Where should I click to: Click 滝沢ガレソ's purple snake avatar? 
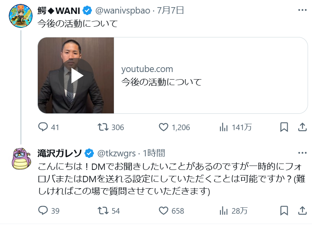click(21, 158)
